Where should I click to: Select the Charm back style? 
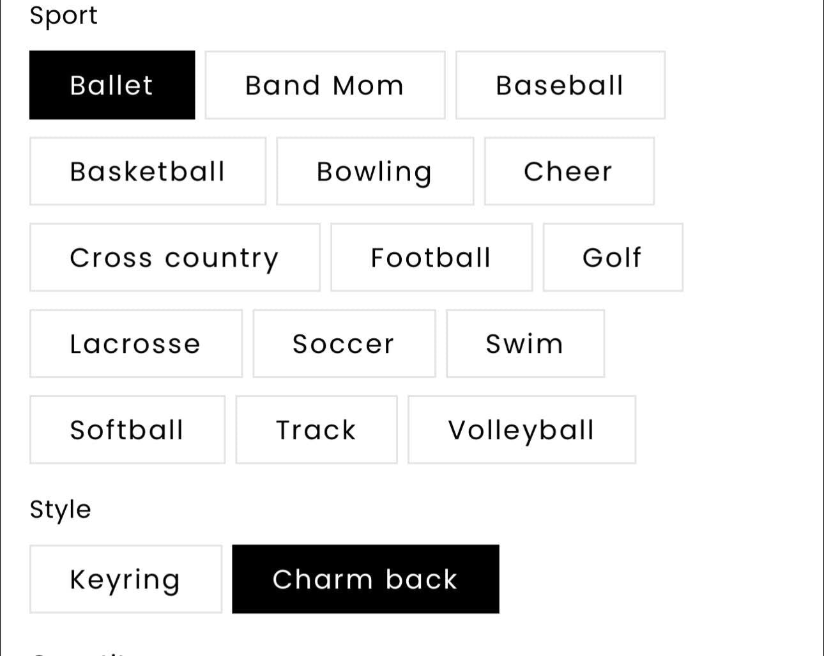click(x=365, y=579)
